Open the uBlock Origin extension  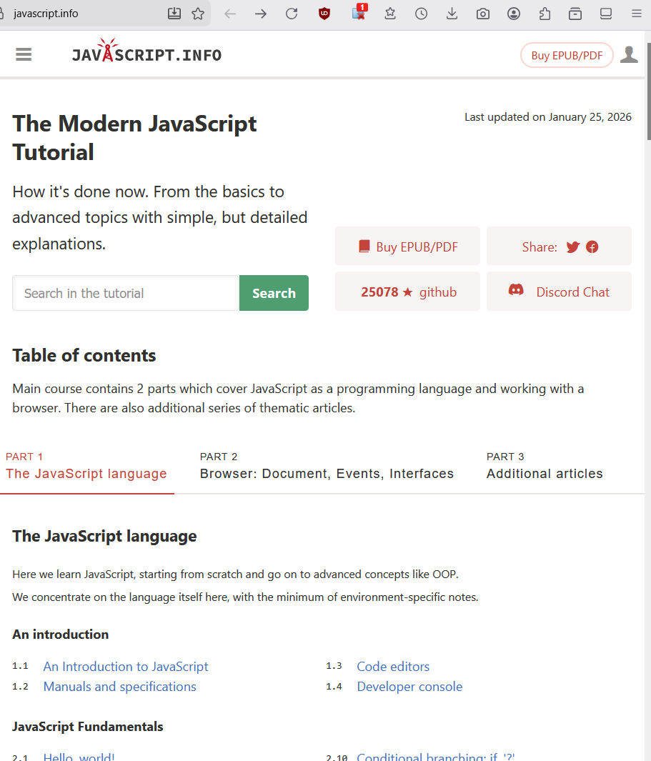(324, 13)
